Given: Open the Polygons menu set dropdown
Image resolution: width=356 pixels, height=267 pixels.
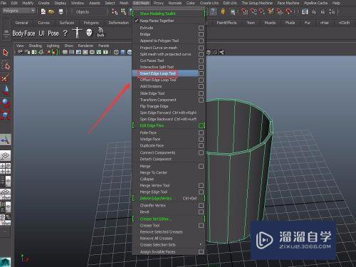Looking at the screenshot, I should [18, 11].
